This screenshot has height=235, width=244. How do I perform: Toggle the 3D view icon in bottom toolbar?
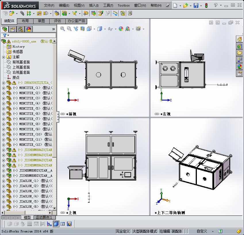(56, 224)
